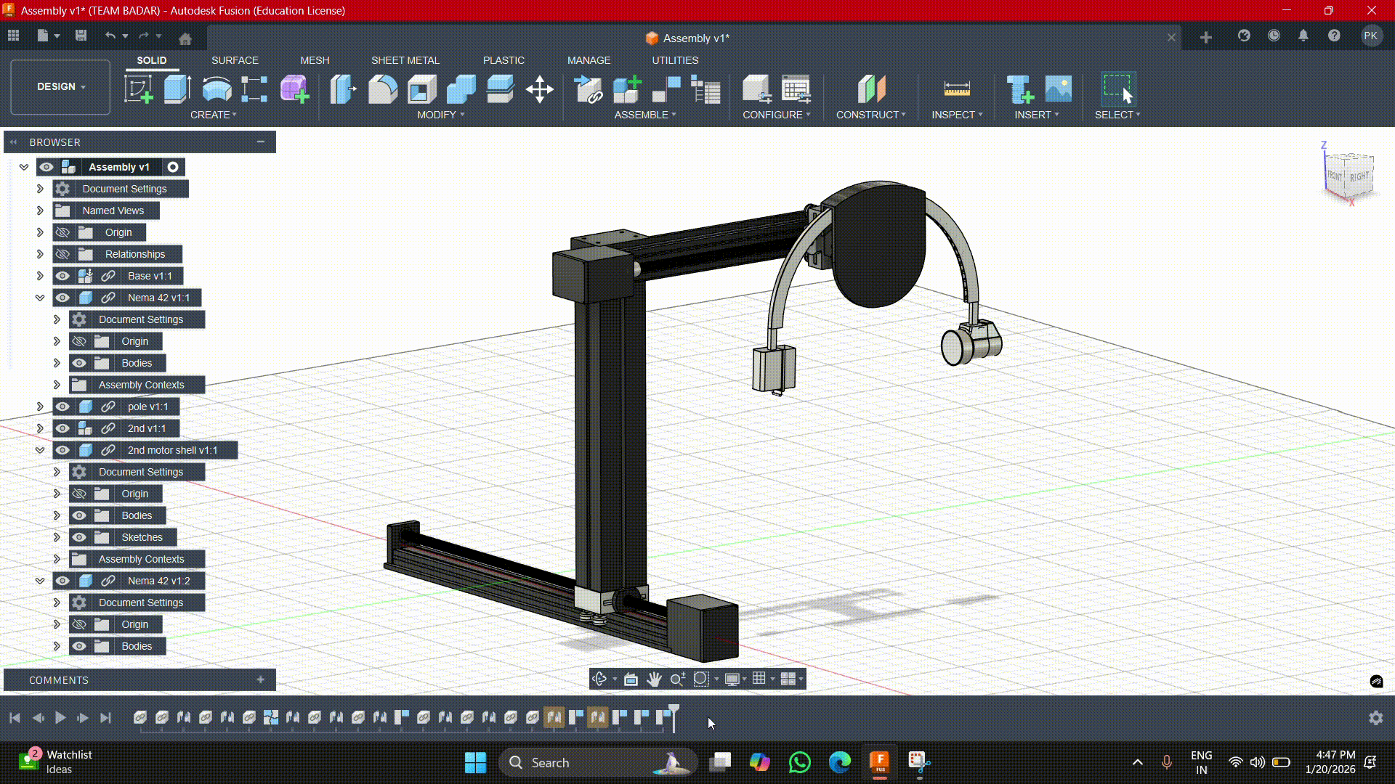The height and width of the screenshot is (784, 1395).
Task: Select the Extrude tool
Action: (x=177, y=89)
